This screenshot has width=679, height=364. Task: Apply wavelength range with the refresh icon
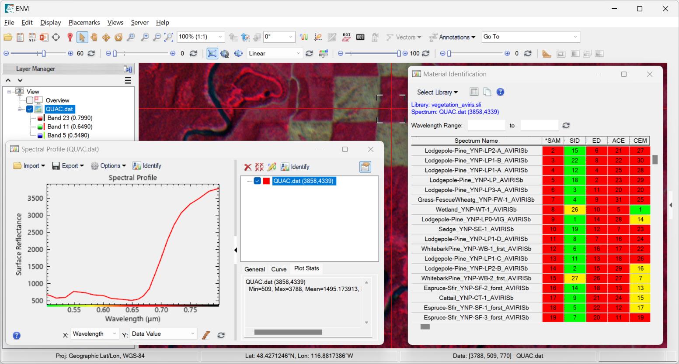(x=566, y=126)
